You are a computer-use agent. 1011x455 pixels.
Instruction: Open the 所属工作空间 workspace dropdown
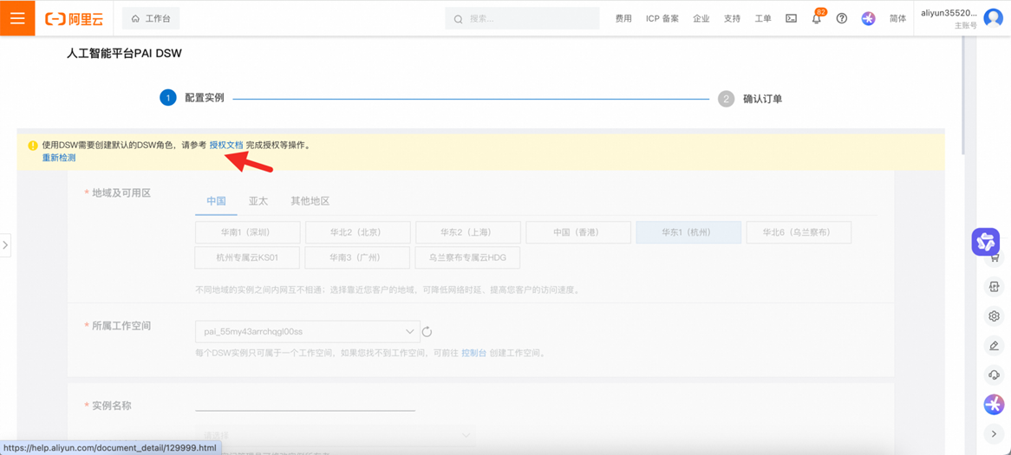(308, 331)
